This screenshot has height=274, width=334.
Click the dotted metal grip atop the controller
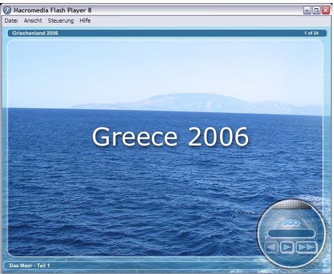[x=291, y=205]
